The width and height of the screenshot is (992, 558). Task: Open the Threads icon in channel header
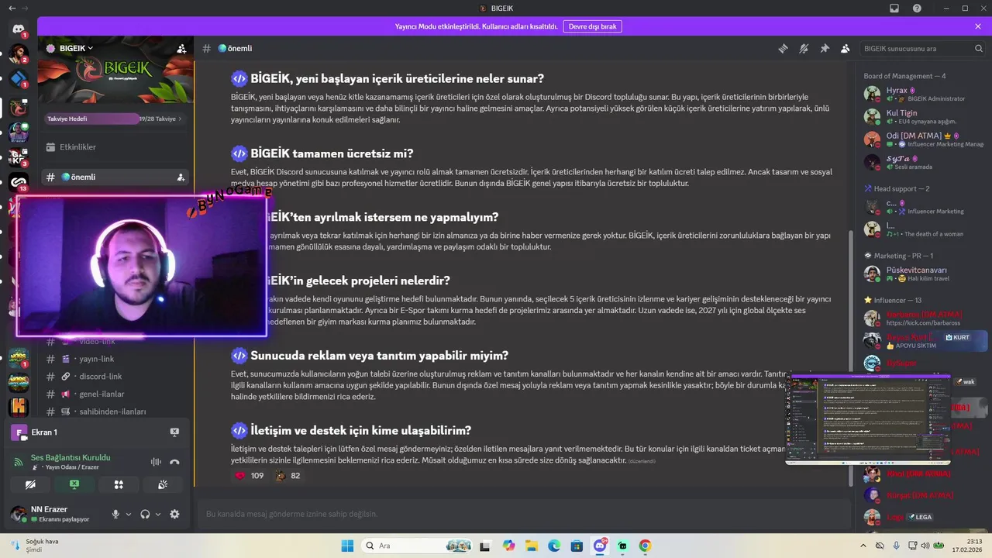tap(783, 48)
